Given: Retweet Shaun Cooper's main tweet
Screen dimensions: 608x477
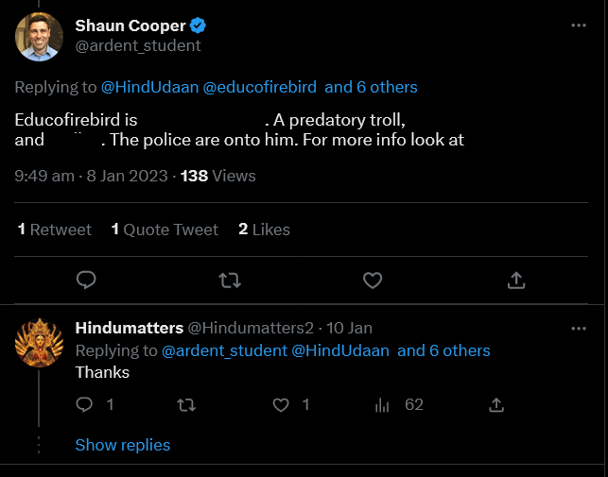Looking at the screenshot, I should click(229, 280).
